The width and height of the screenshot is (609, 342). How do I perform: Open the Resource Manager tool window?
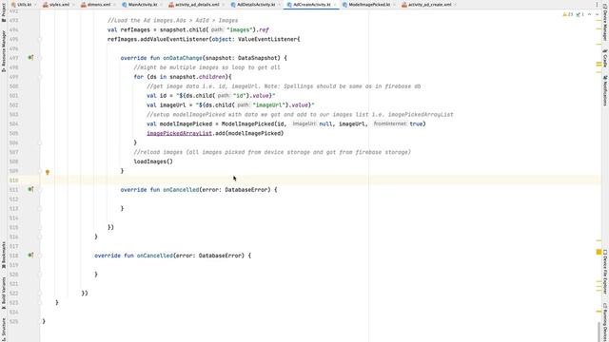point(4,50)
